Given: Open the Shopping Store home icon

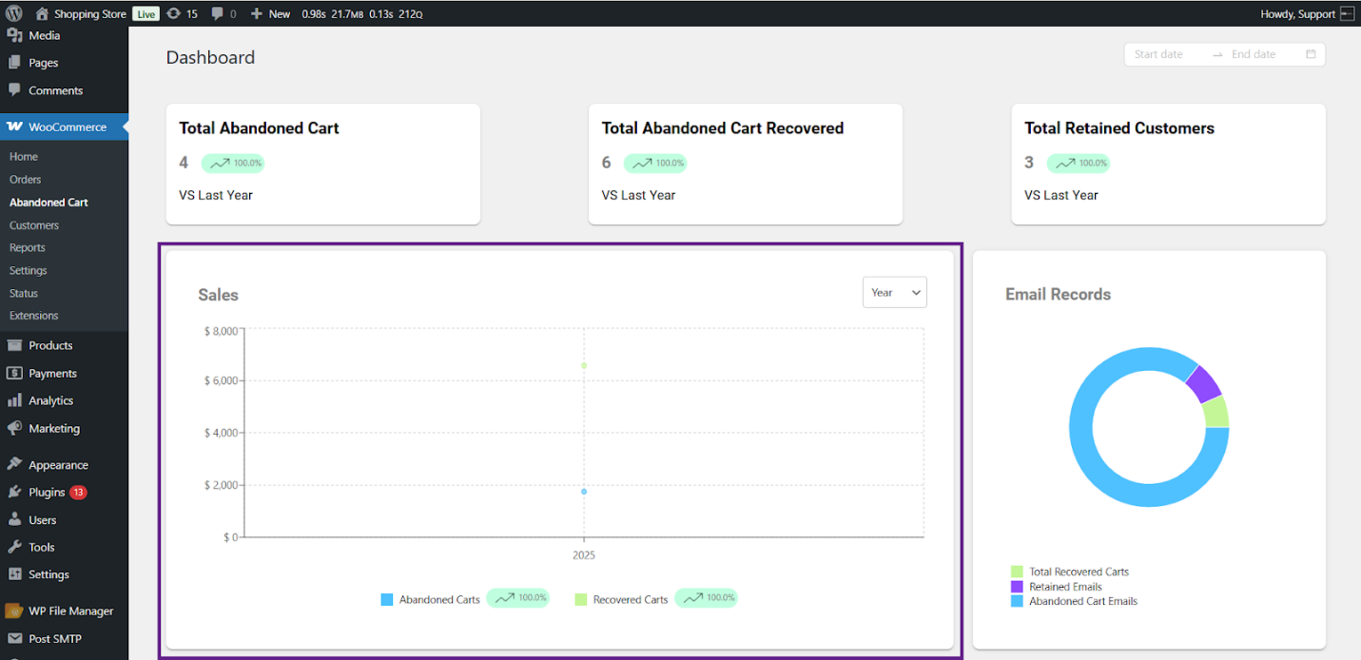Looking at the screenshot, I should [x=42, y=13].
